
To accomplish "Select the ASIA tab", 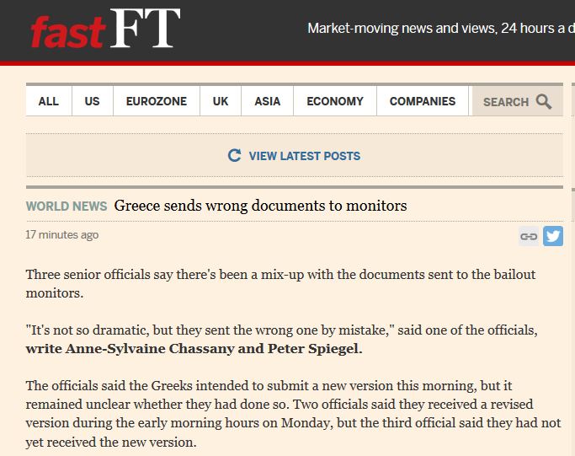I will [x=267, y=101].
